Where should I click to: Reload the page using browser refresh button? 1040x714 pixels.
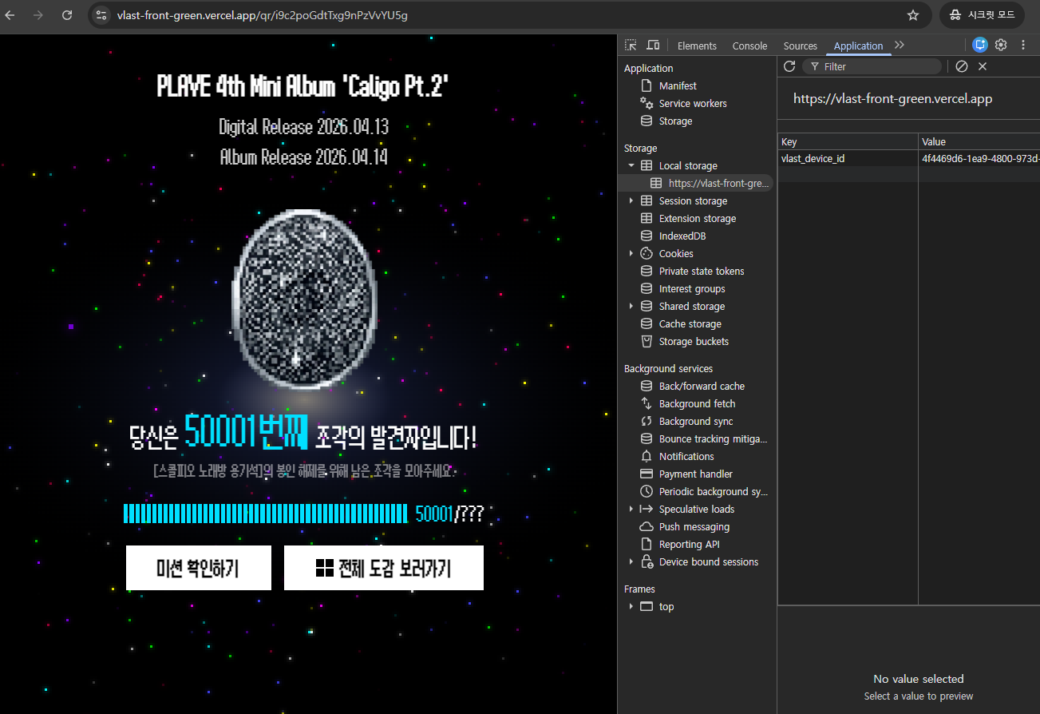click(x=67, y=15)
